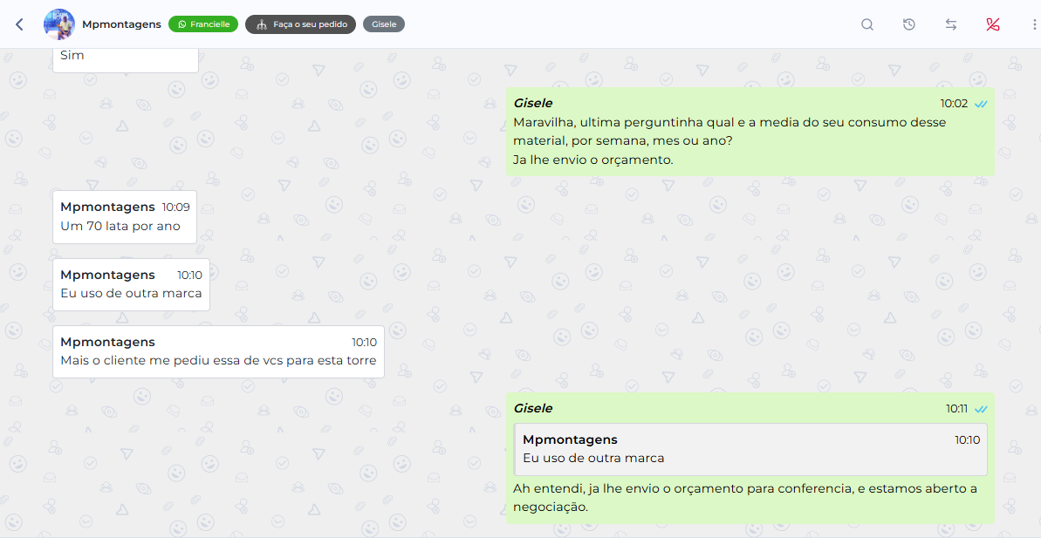The height and width of the screenshot is (538, 1041).
Task: Click the 'Sim' message bubble at top
Action: 125,58
